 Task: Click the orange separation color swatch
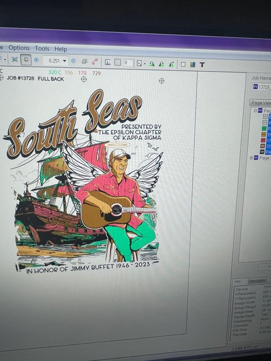click(264, 134)
